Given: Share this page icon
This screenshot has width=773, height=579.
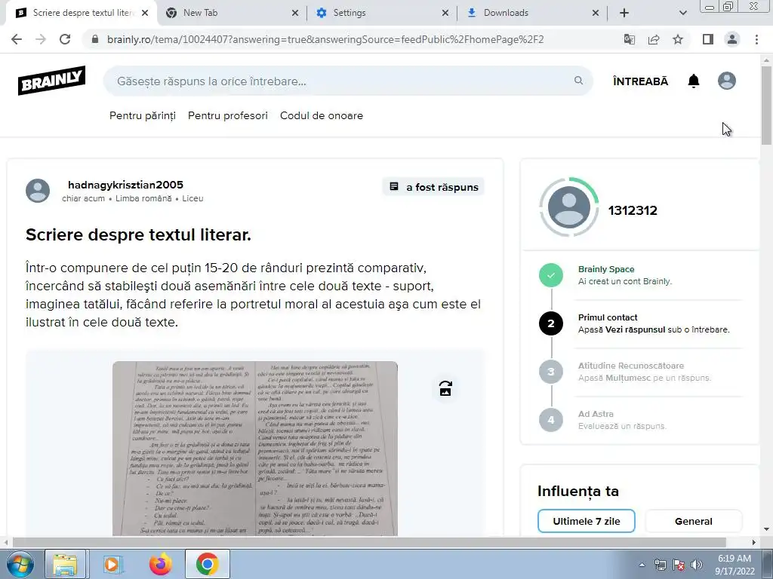Looking at the screenshot, I should 654,39.
